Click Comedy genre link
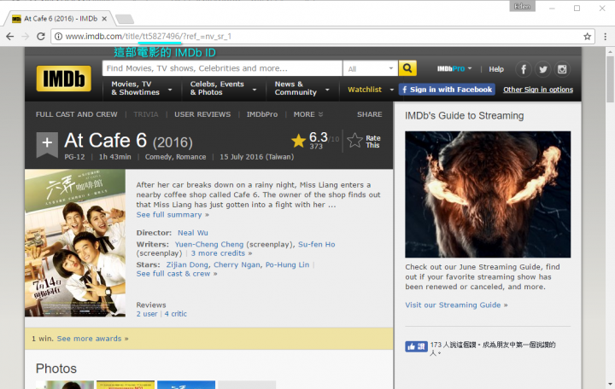This screenshot has width=615, height=389. [x=159, y=157]
